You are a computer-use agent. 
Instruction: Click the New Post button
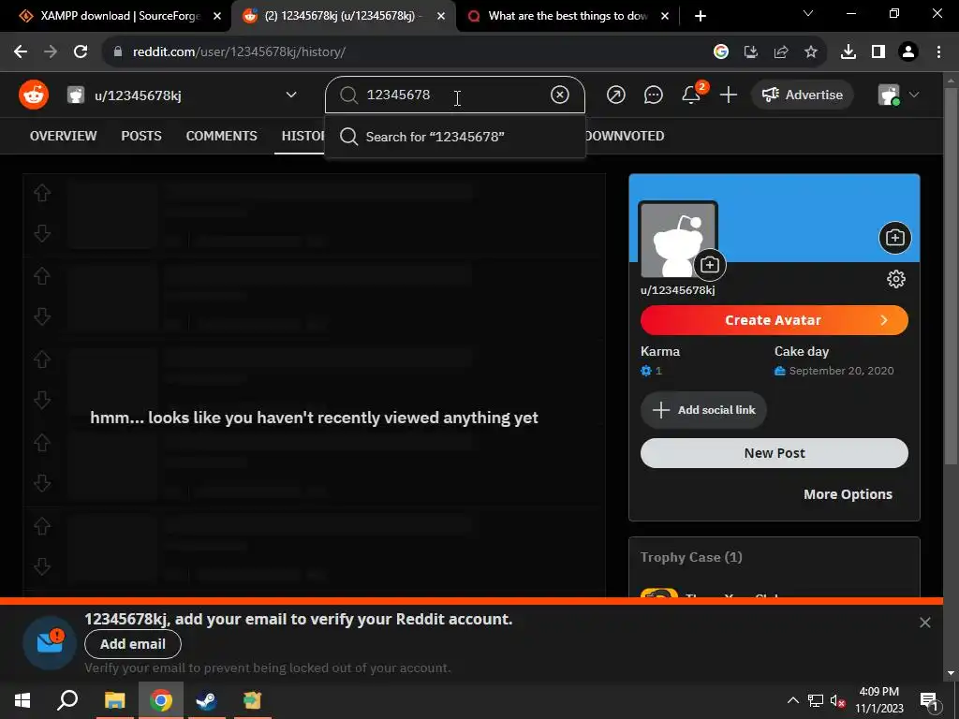[774, 453]
